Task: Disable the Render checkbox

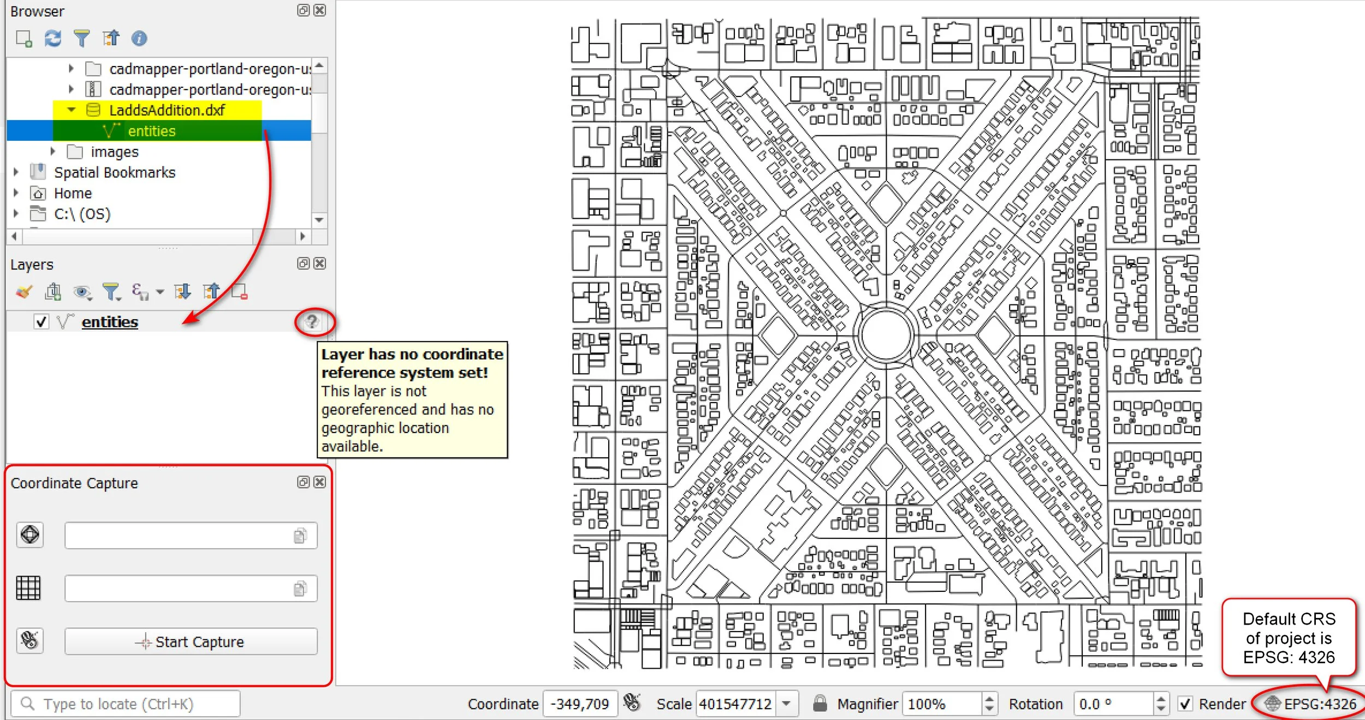Action: point(1185,704)
